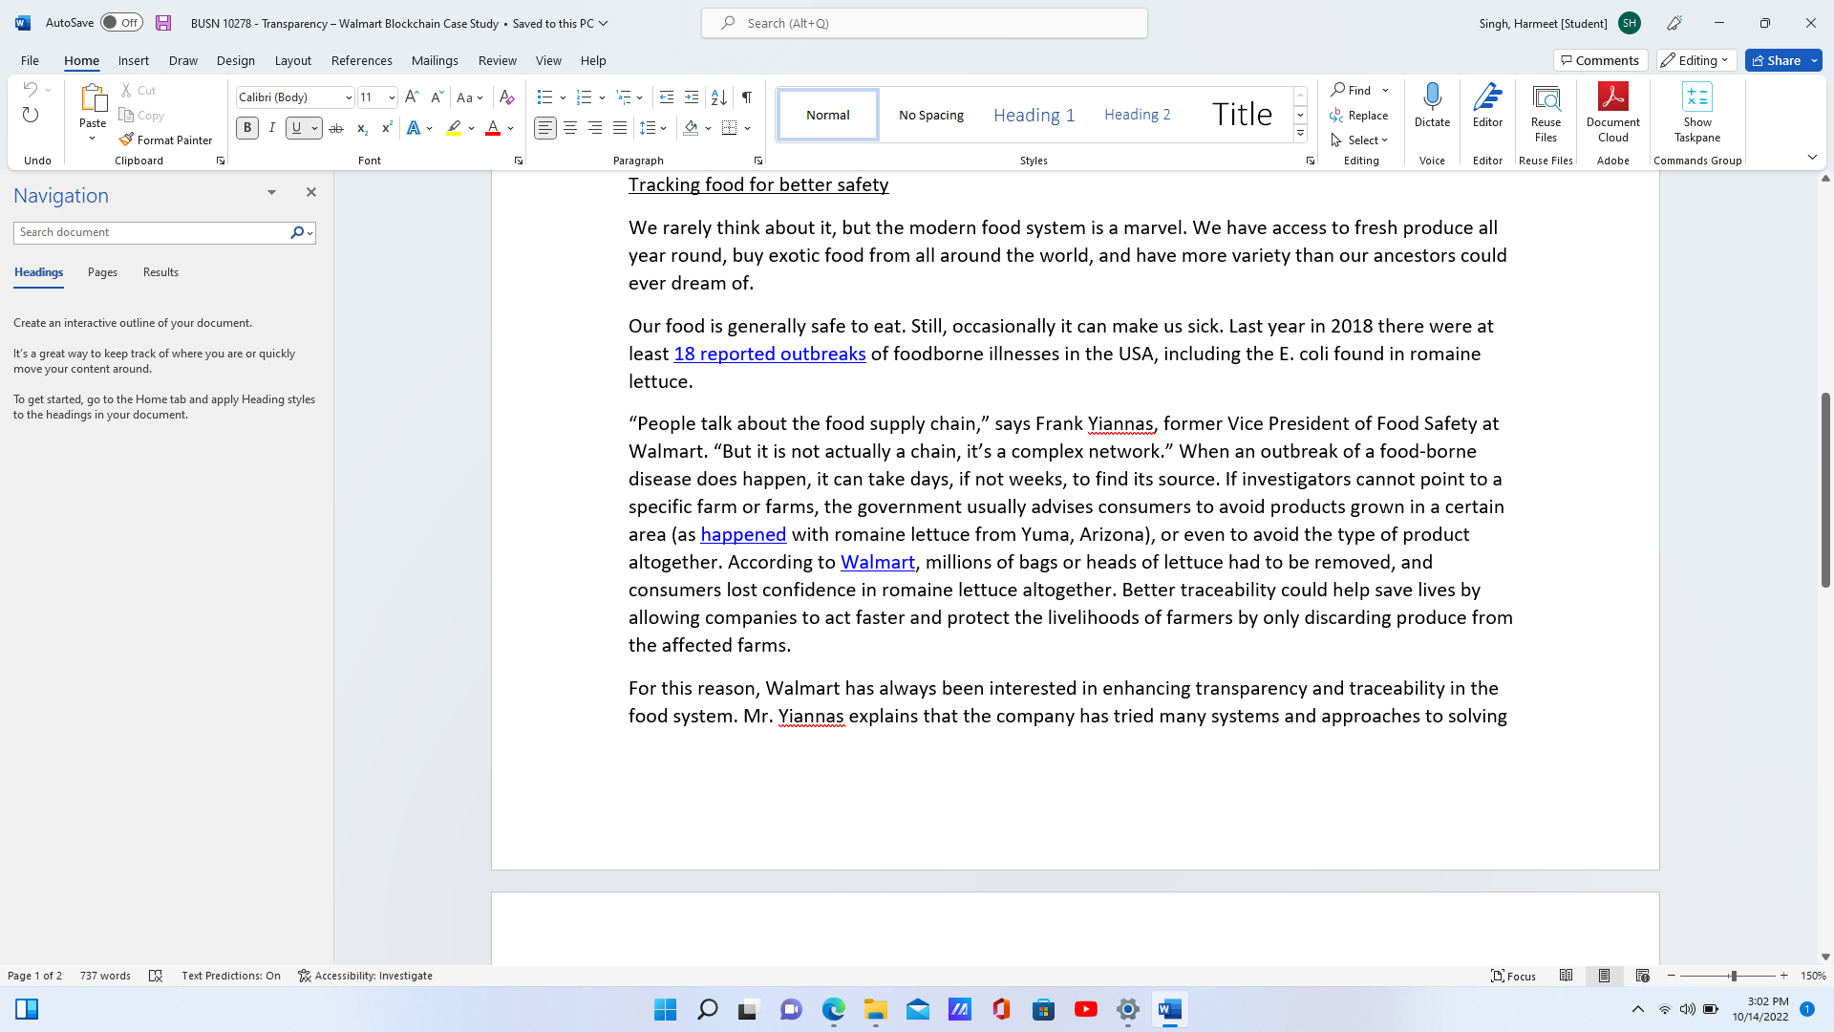Click the Comments button

pos(1600,60)
